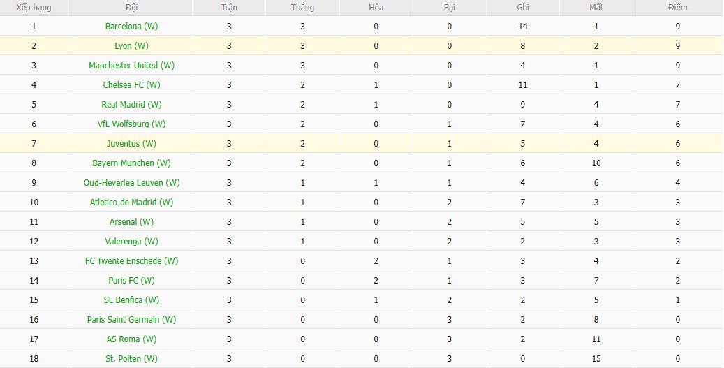This screenshot has width=724, height=368.
Task: Select the Chelsea FC (W) link
Action: [131, 85]
